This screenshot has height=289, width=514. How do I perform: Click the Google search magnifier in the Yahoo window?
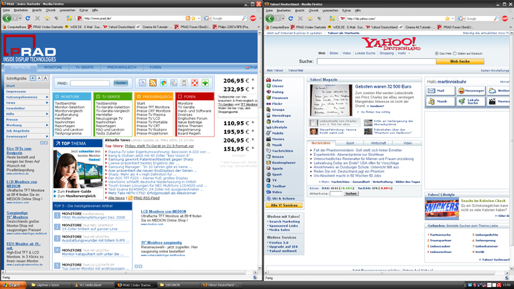point(496,19)
